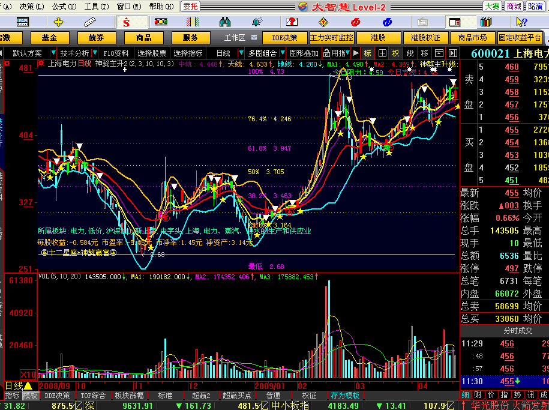The width and height of the screenshot is (549, 410).
Task: Click the 固定收益平台 button
Action: coord(520,37)
